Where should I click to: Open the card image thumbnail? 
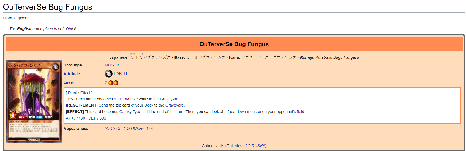(34, 102)
